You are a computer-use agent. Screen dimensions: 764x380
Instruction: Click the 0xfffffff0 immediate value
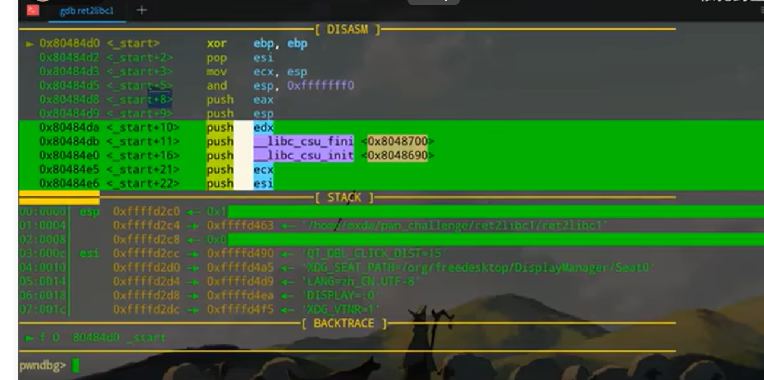pos(320,86)
